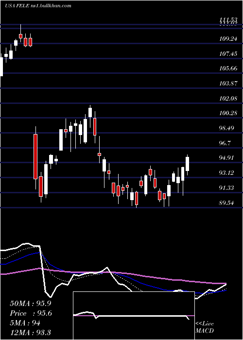The width and height of the screenshot is (243, 340).
Task: Click the MACD inset chart panel
Action: coord(134,316)
